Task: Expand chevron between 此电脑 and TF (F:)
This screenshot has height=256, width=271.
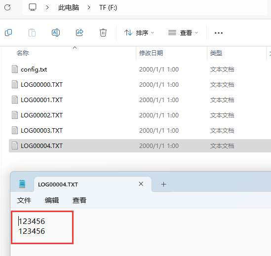Action: (x=89, y=7)
